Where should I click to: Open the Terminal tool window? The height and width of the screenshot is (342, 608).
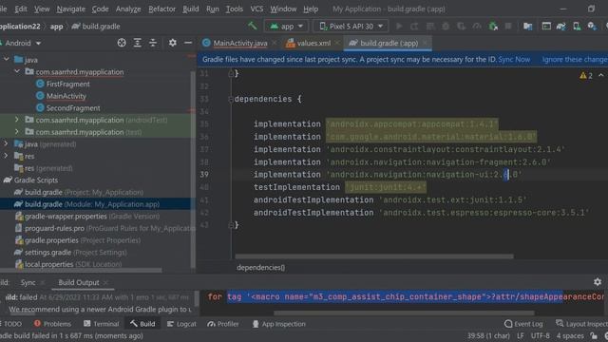pyautogui.click(x=102, y=324)
